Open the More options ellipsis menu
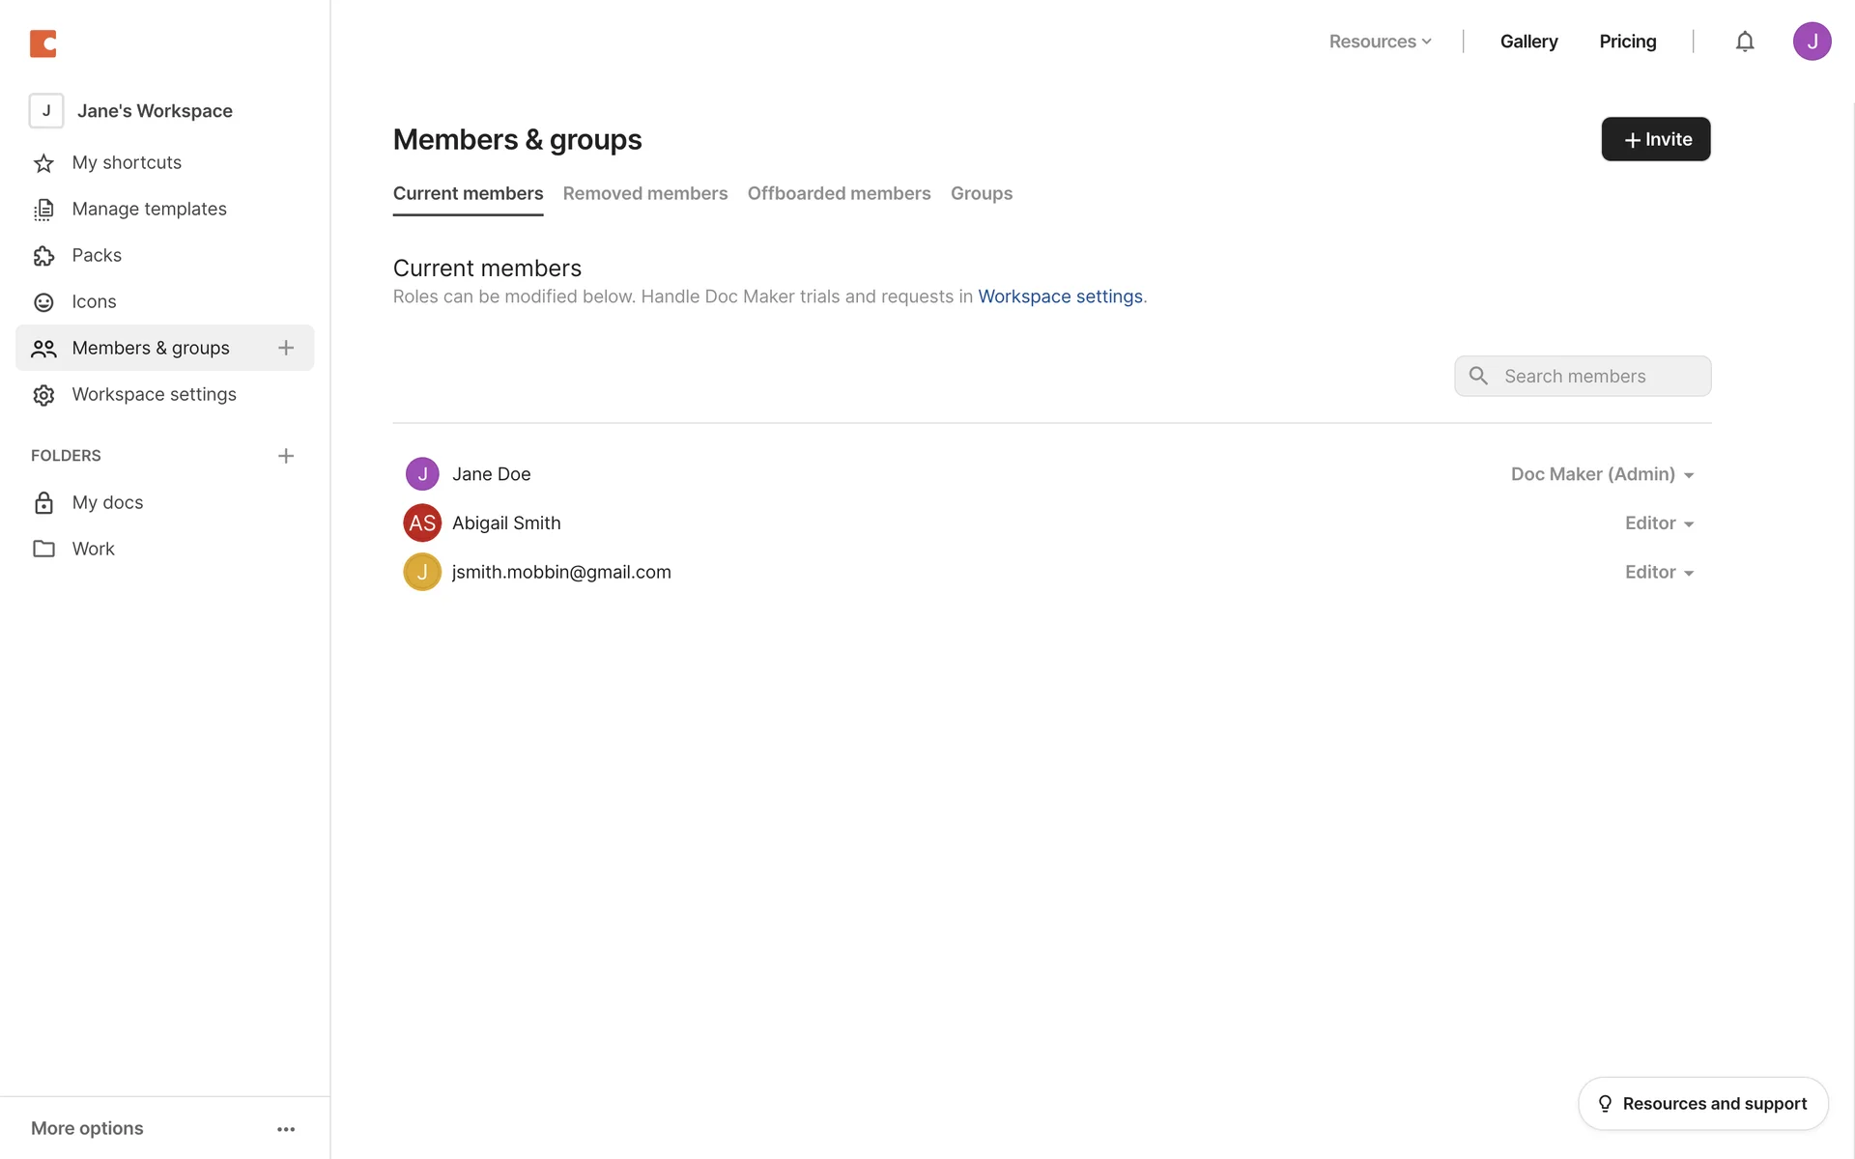Viewport: 1855px width, 1159px height. click(x=286, y=1129)
